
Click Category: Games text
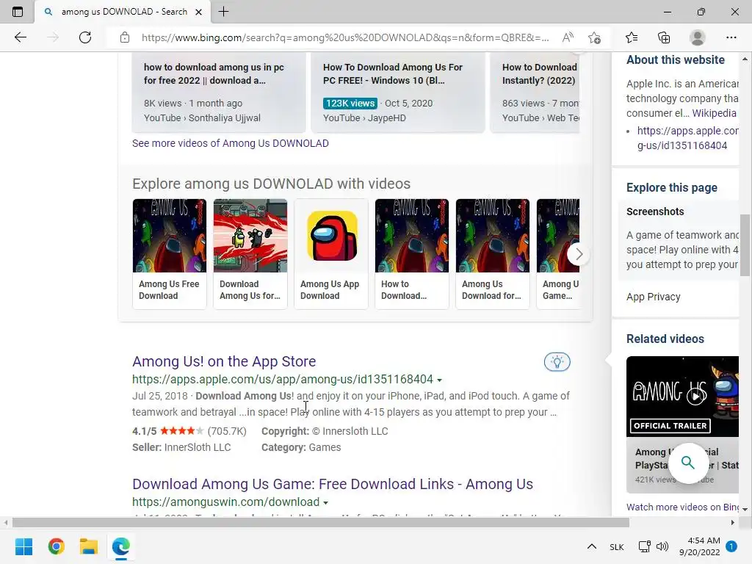pyautogui.click(x=301, y=447)
